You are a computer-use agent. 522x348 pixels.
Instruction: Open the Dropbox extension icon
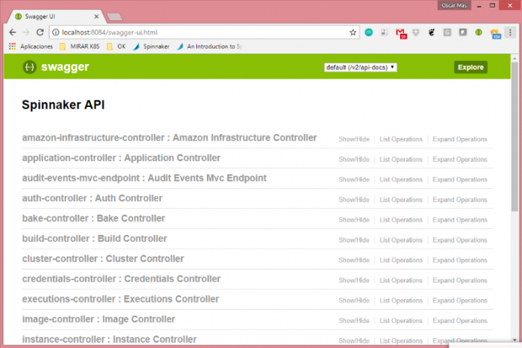(x=416, y=32)
